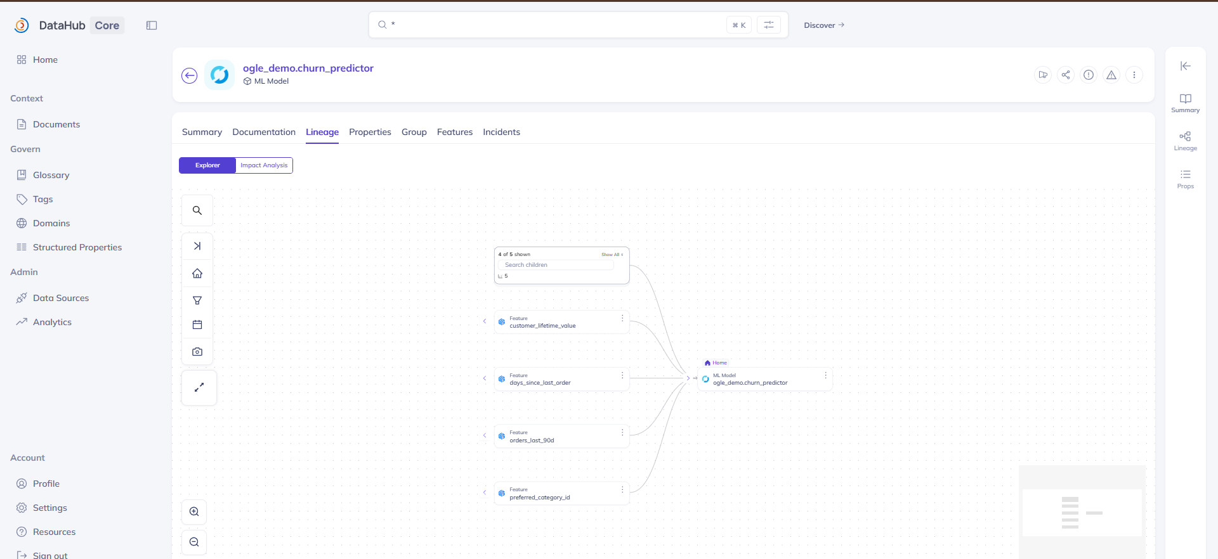1218x559 pixels.
Task: Go back using the back arrow
Action: pos(190,75)
